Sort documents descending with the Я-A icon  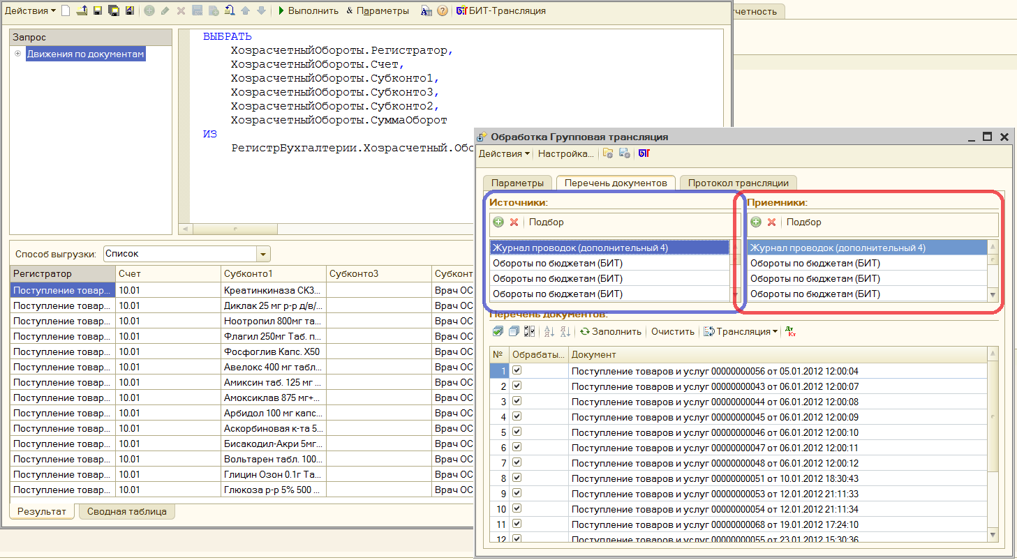point(565,331)
